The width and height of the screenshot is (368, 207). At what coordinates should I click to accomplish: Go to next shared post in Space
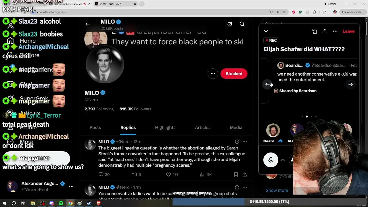(350, 85)
